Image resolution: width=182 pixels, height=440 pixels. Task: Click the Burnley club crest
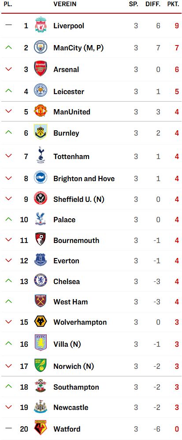pyautogui.click(x=41, y=132)
